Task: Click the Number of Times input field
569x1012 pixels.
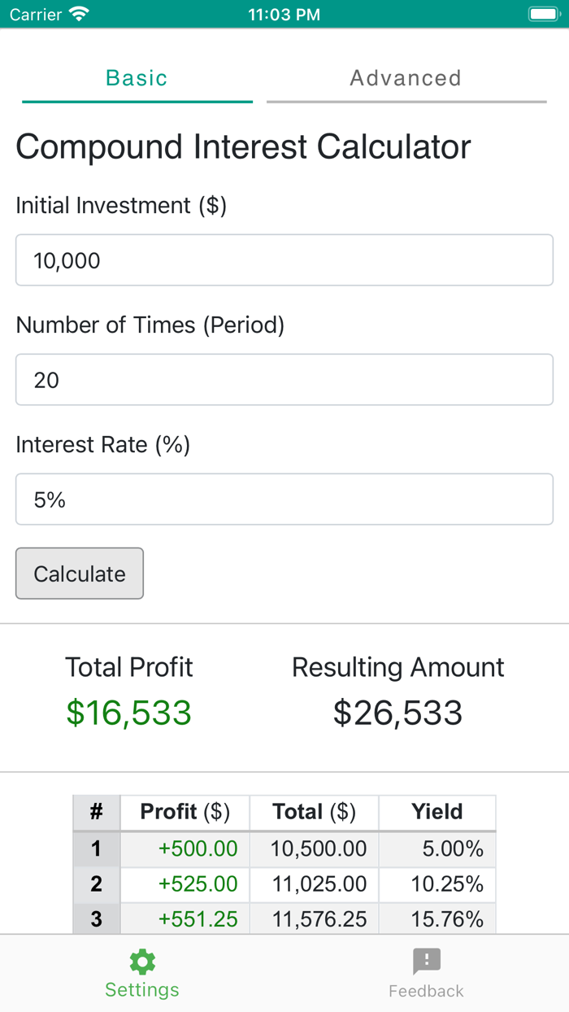Action: click(x=284, y=380)
